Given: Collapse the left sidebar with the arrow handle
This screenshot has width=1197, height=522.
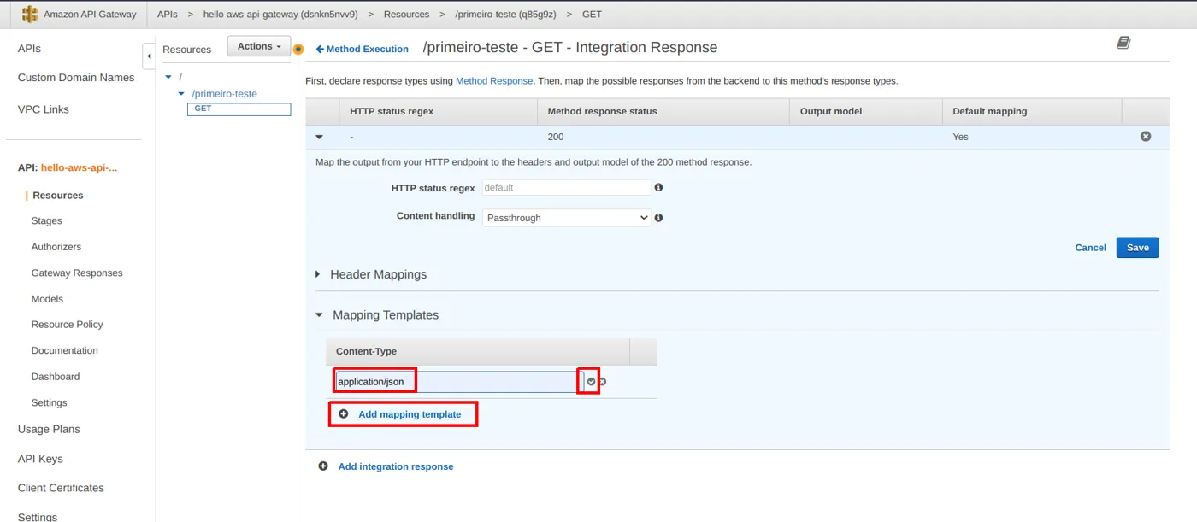Looking at the screenshot, I should (x=149, y=56).
